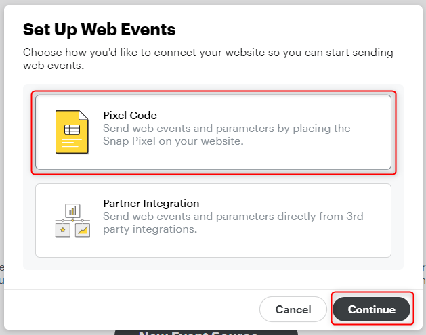Image resolution: width=426 pixels, height=335 pixels.
Task: Click the bar chart box in integration icon
Action: click(72, 210)
